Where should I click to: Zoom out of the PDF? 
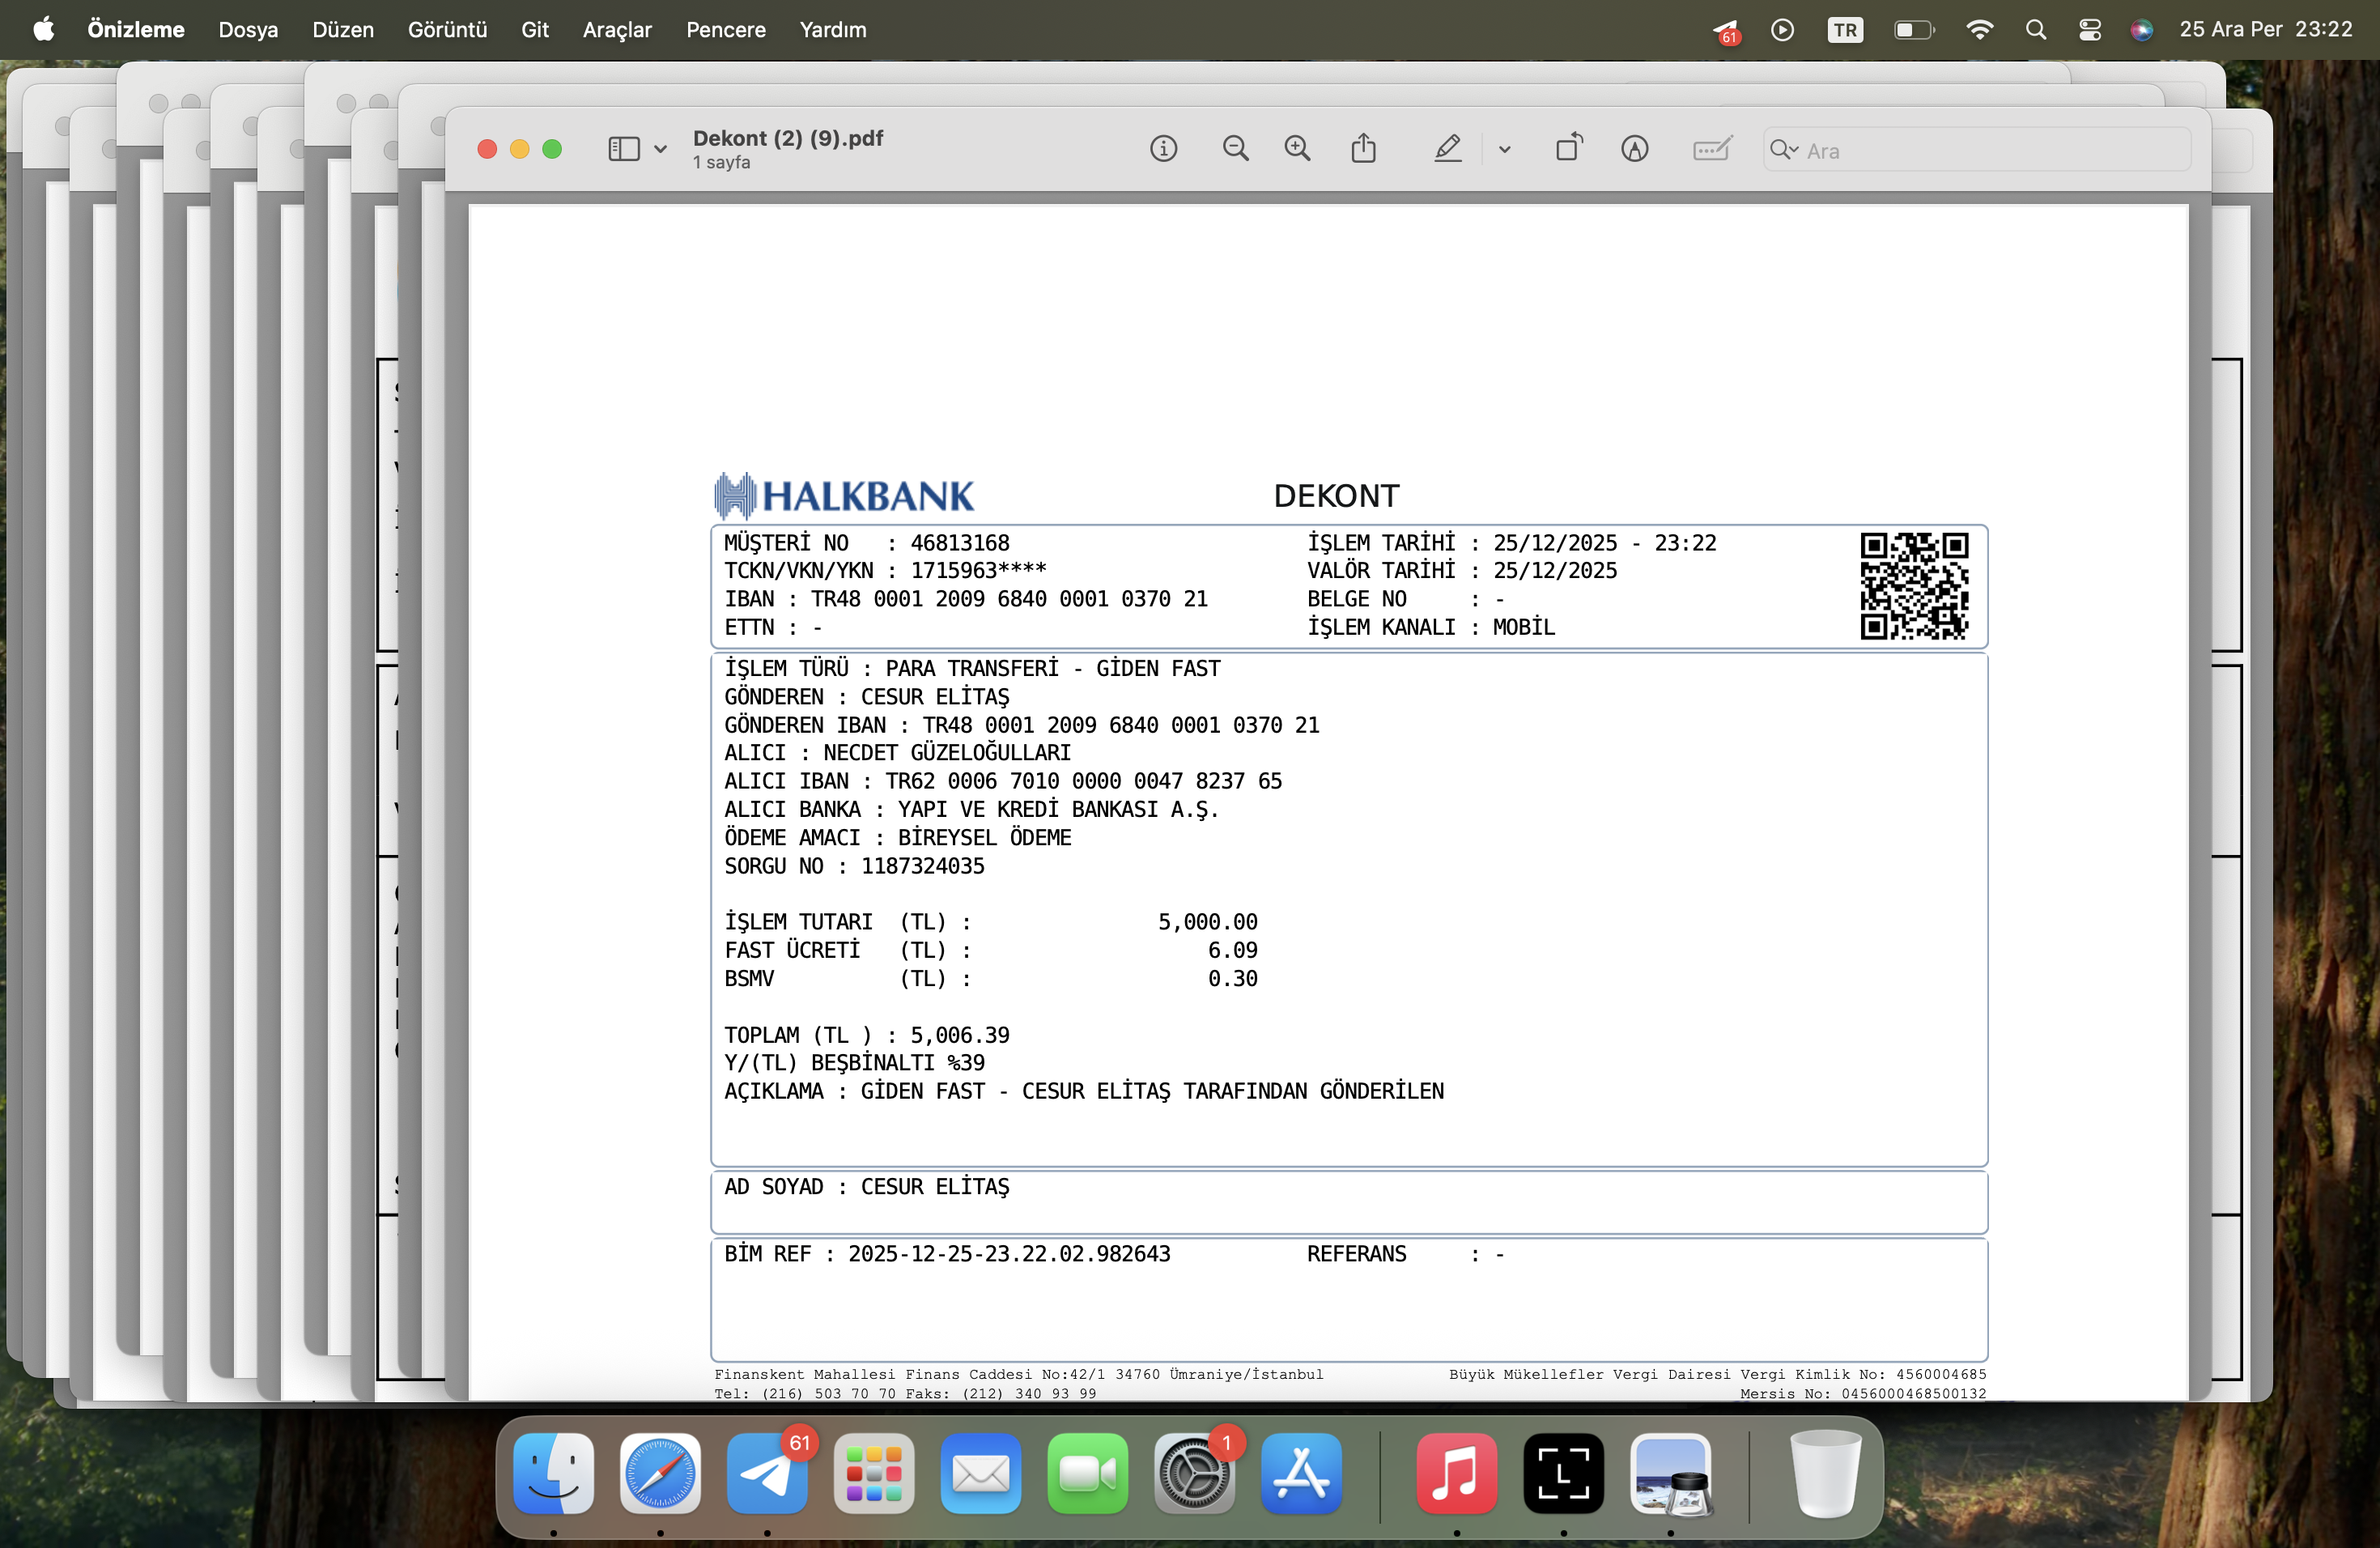tap(1235, 149)
